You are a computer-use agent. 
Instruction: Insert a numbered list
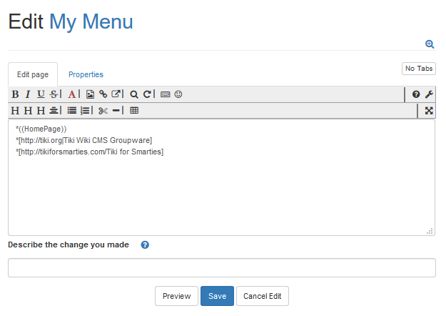pyautogui.click(x=85, y=111)
